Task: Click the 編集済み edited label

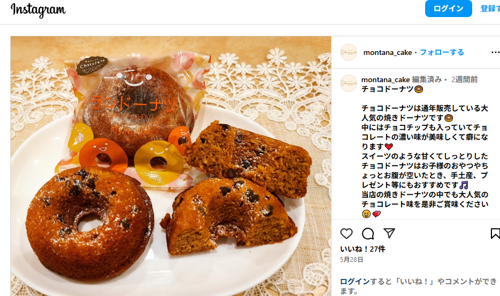Action: tap(427, 79)
